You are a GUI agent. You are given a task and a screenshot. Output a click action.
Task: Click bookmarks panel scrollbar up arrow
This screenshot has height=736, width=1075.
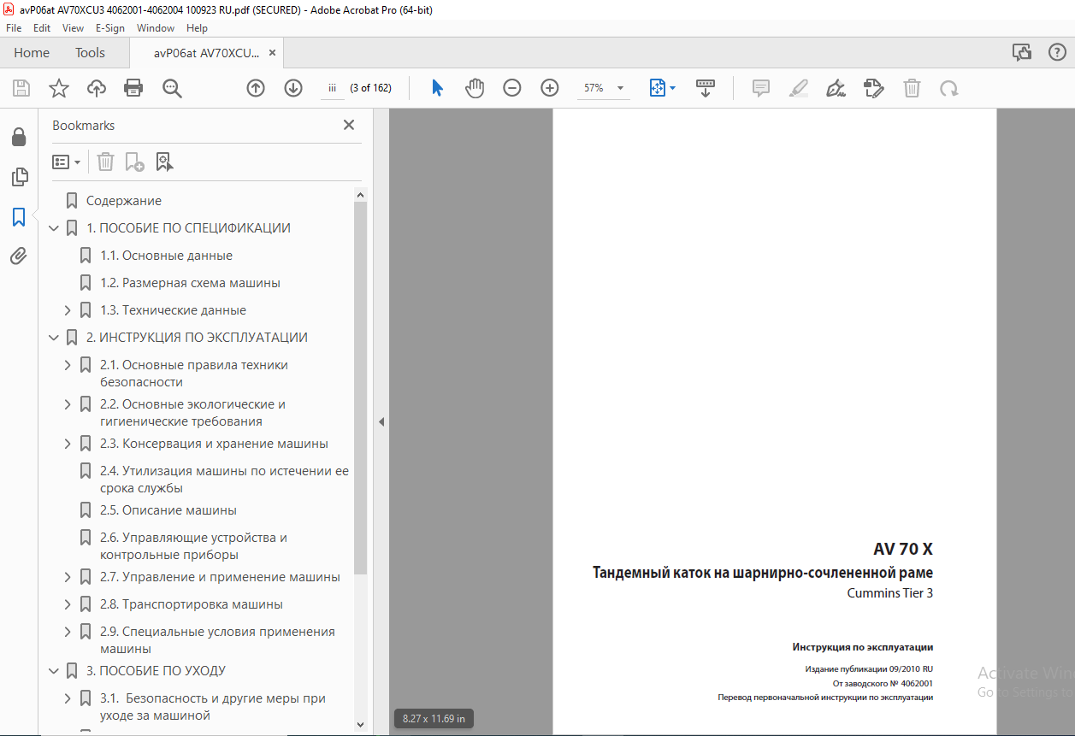coord(360,196)
